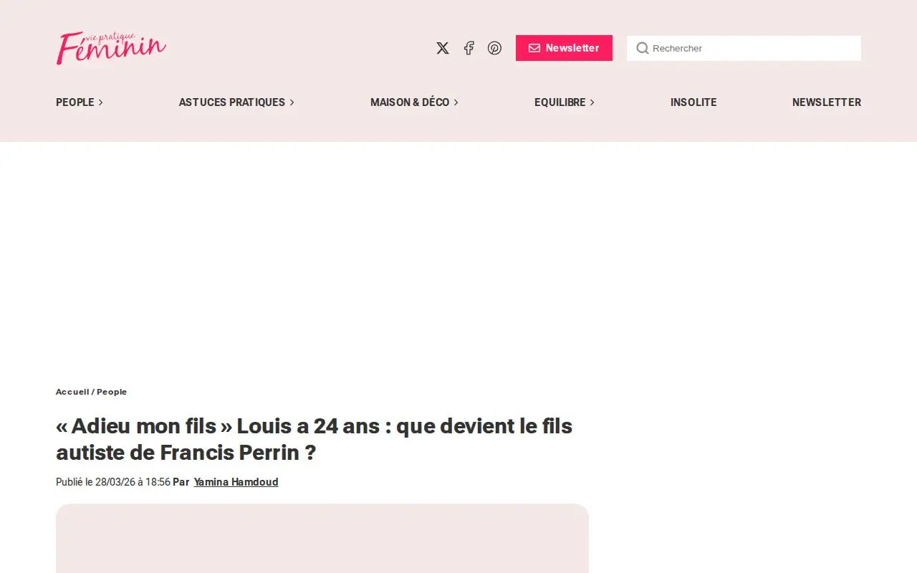The height and width of the screenshot is (573, 917).
Task: Open the Newsletter nav menu item
Action: [x=827, y=102]
